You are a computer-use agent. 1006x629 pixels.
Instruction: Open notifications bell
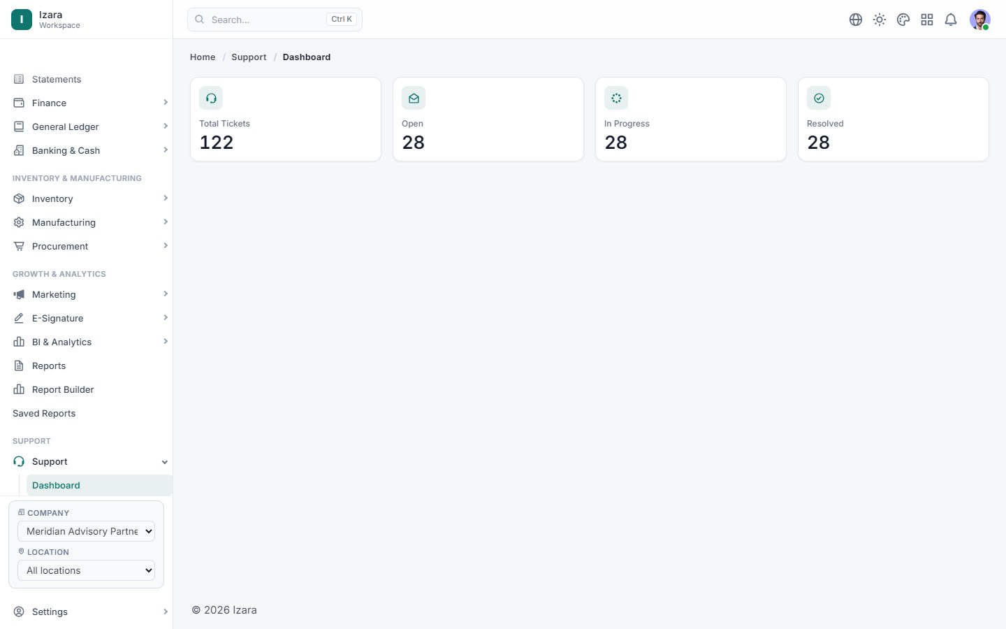point(951,20)
